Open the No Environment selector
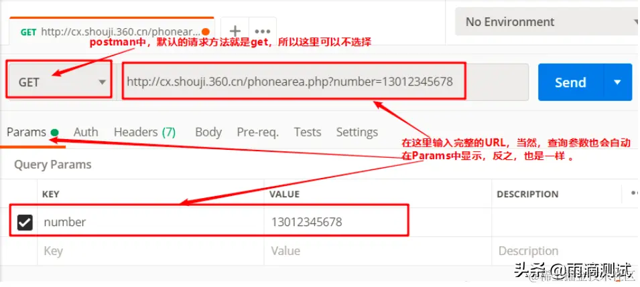Screen dimensions: 640x287 [548, 21]
